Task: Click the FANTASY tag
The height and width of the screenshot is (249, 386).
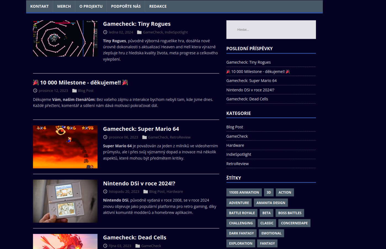Action: (x=267, y=243)
